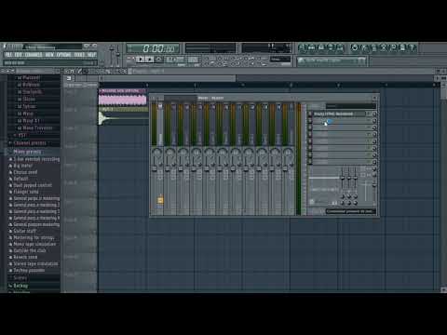Click the song time display

click(x=154, y=48)
